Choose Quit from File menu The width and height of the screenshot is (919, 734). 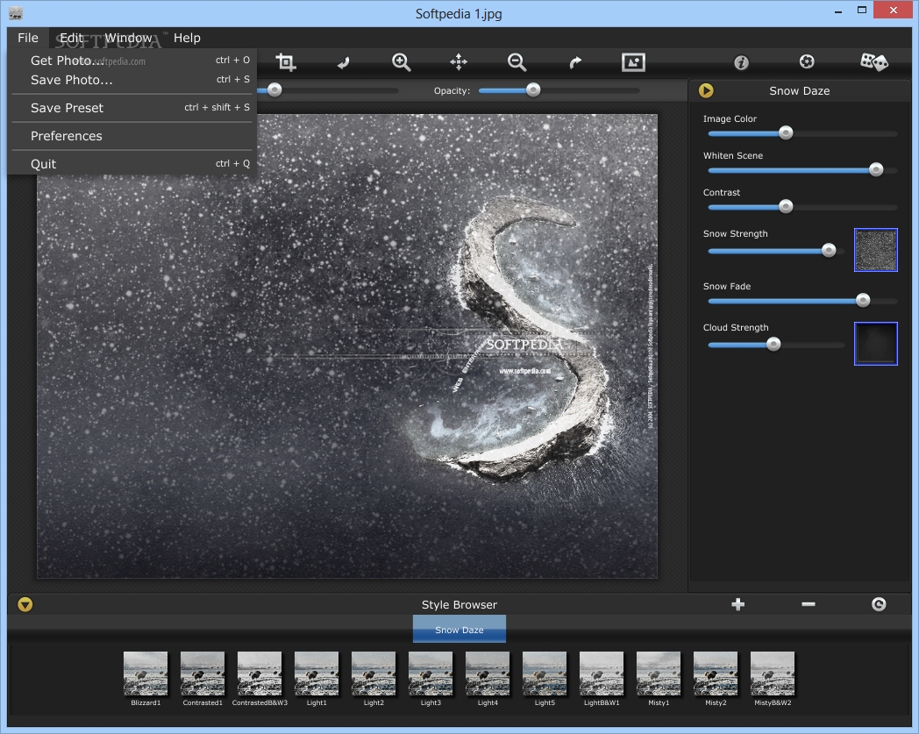click(132, 164)
